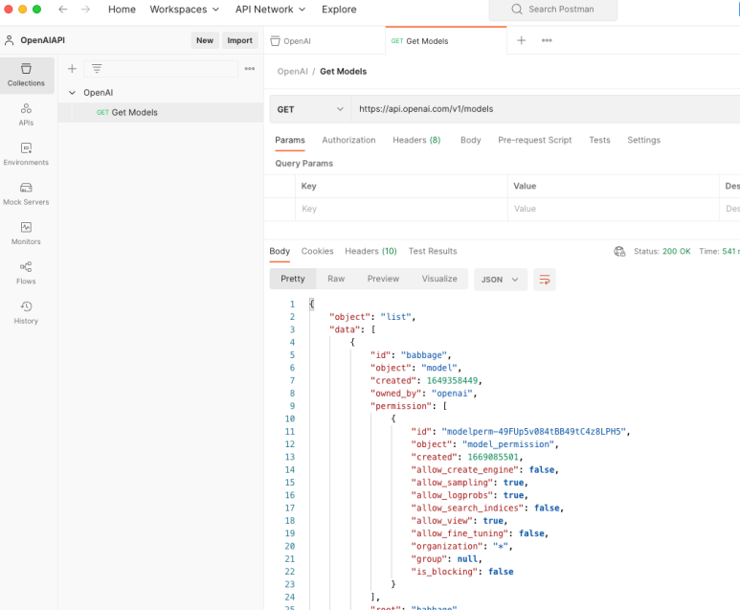Screen dimensions: 740x610
Task: Switch to Raw response view
Action: [x=336, y=279]
